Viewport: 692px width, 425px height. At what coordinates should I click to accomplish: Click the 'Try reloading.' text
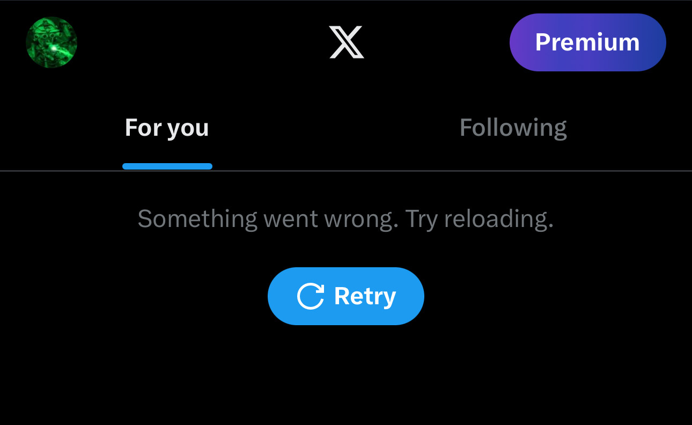coord(479,218)
